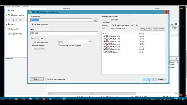
Task: Sort files by the Имя column header
Action: pos(120,34)
